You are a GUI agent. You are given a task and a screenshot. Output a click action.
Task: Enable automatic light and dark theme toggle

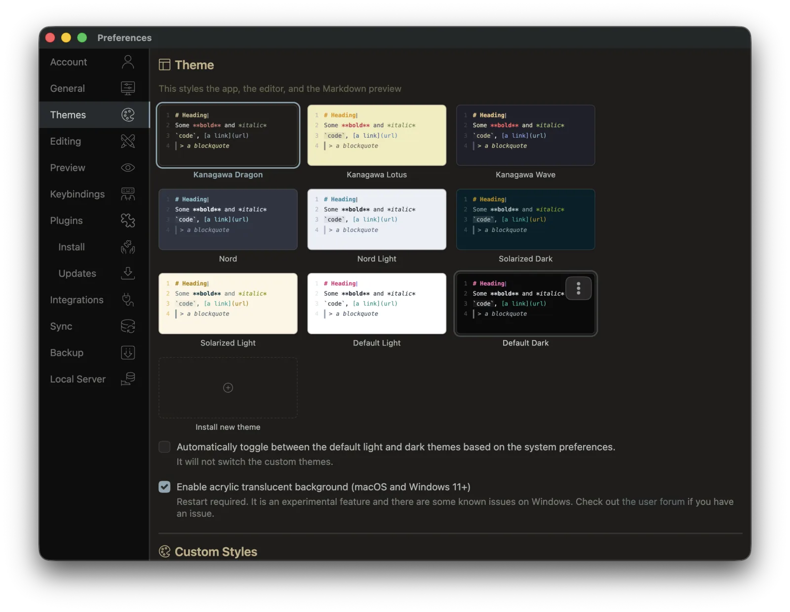click(164, 447)
